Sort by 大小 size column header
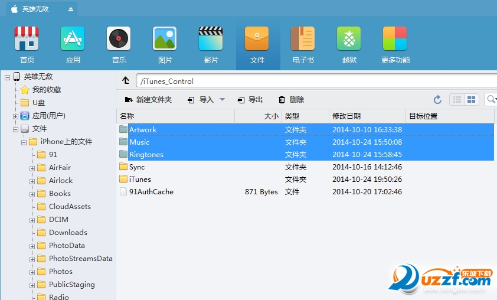Image resolution: width=497 pixels, height=300 pixels. pos(259,116)
